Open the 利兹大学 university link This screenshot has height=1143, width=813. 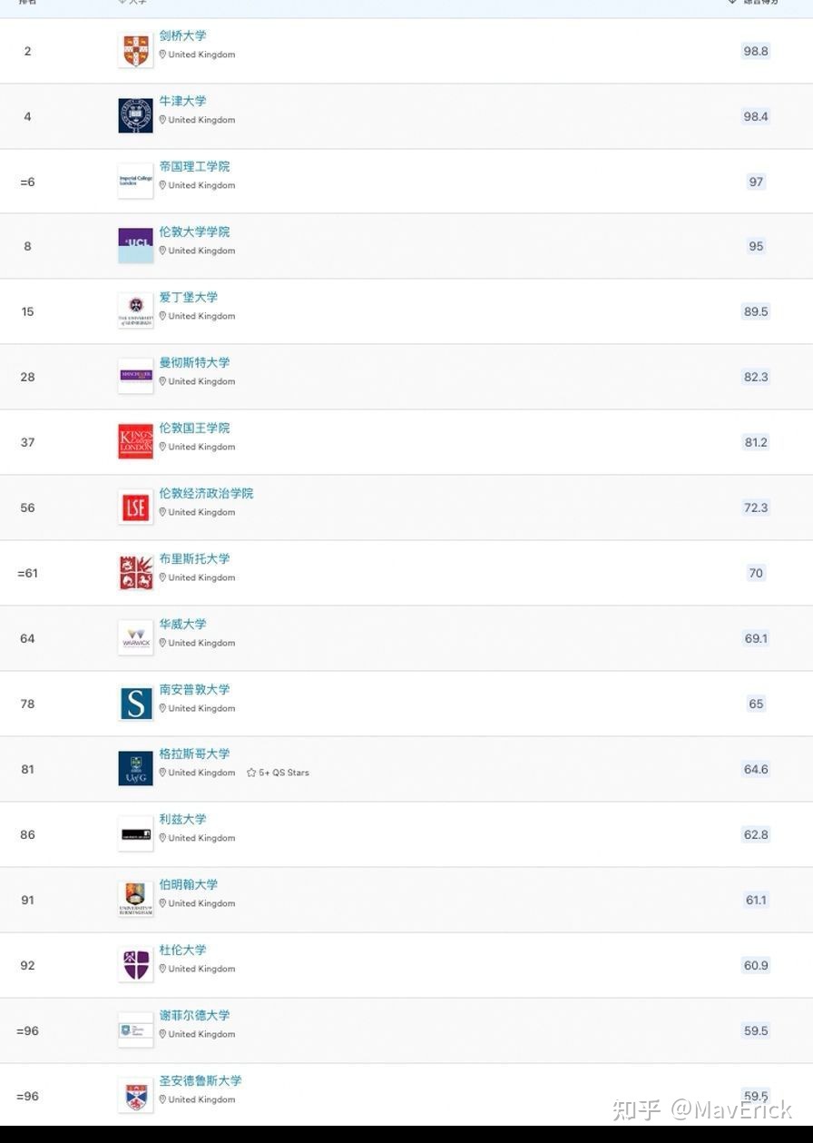click(x=182, y=819)
